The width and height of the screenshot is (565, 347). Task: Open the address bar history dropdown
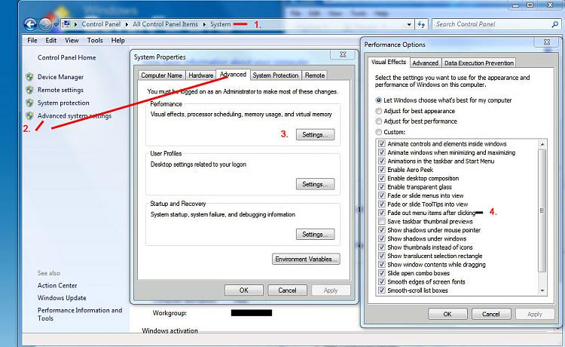pyautogui.click(x=409, y=25)
